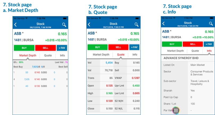Select the Info tab on the Quote screen
This screenshot has width=215, height=115.
135,55
